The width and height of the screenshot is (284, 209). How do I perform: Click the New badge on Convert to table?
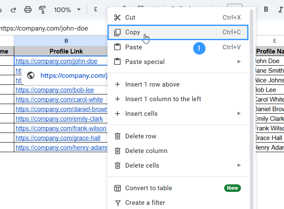tap(233, 188)
